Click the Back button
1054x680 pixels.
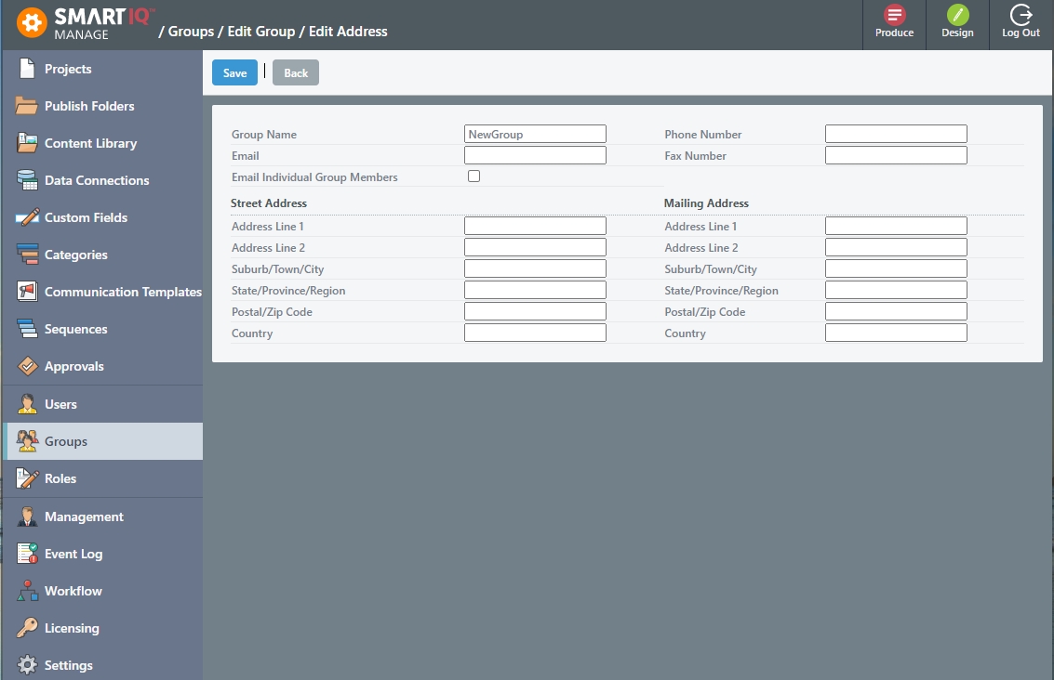coord(296,72)
